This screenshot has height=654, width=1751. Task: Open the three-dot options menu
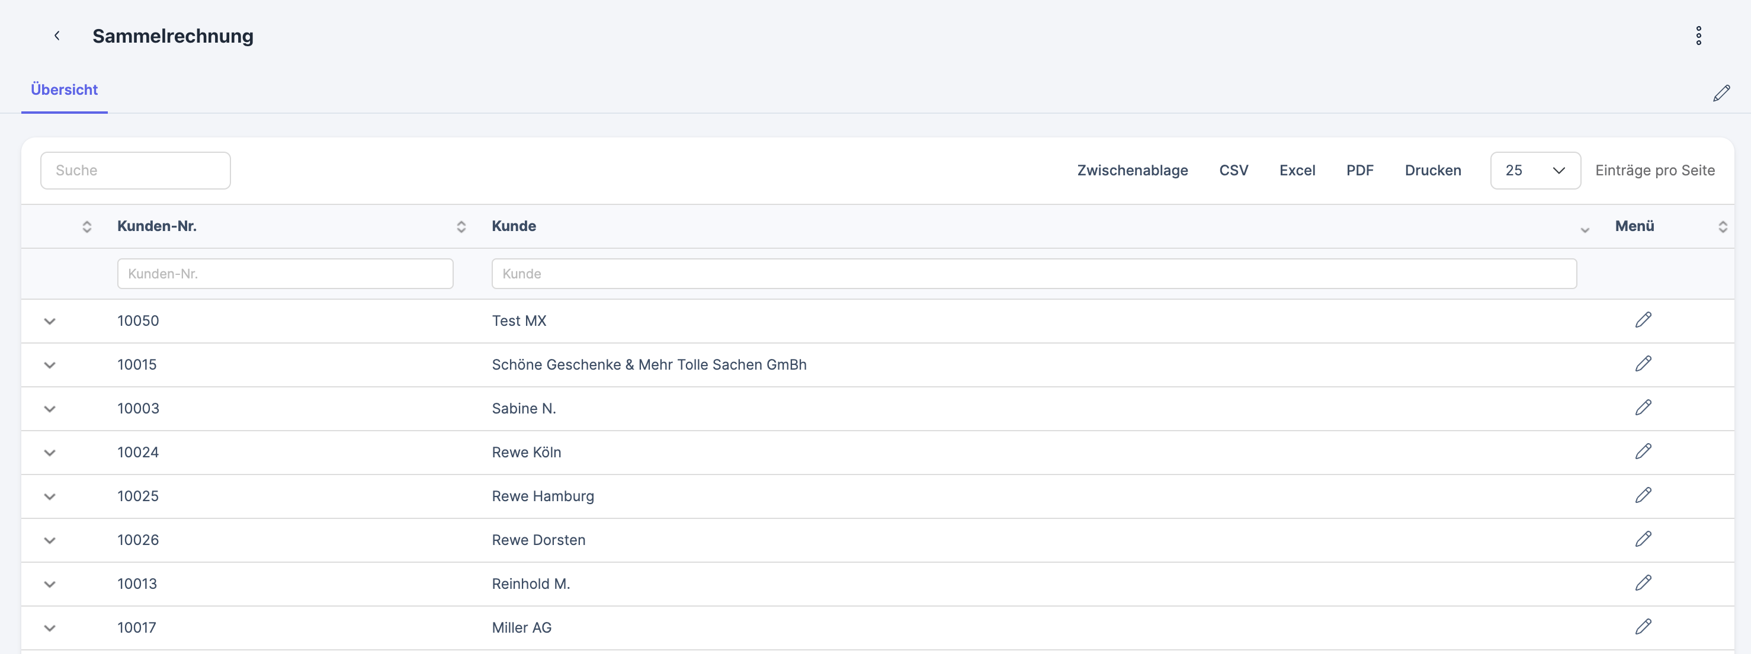coord(1698,36)
